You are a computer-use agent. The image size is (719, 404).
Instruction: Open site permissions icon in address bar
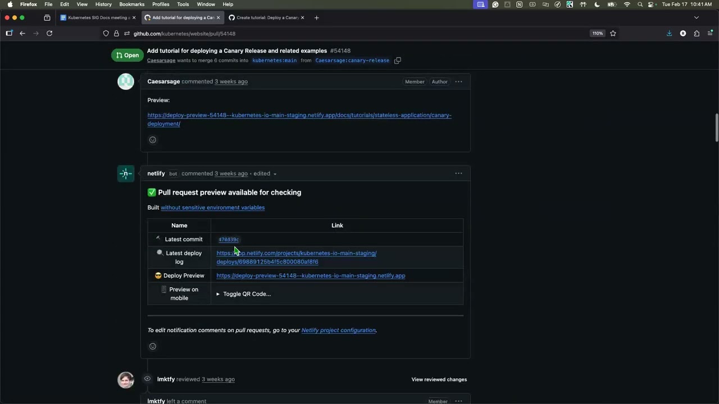(x=127, y=34)
